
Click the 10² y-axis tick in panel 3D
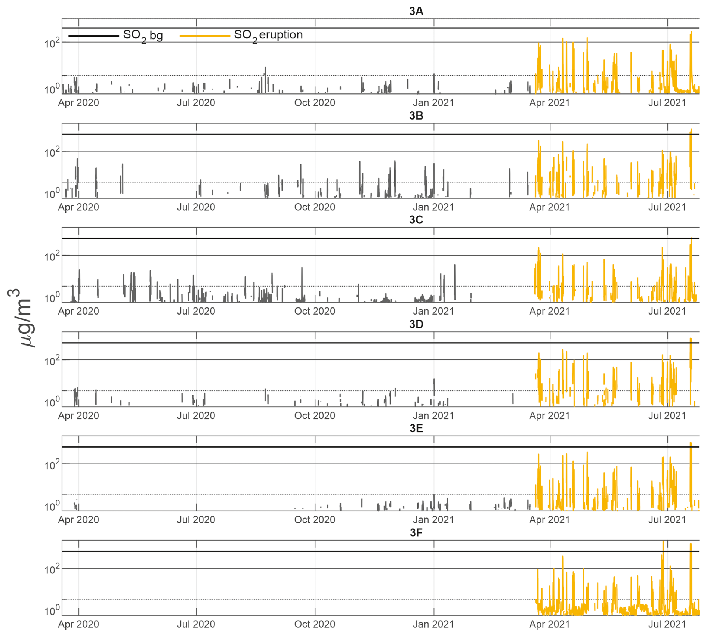(52, 361)
